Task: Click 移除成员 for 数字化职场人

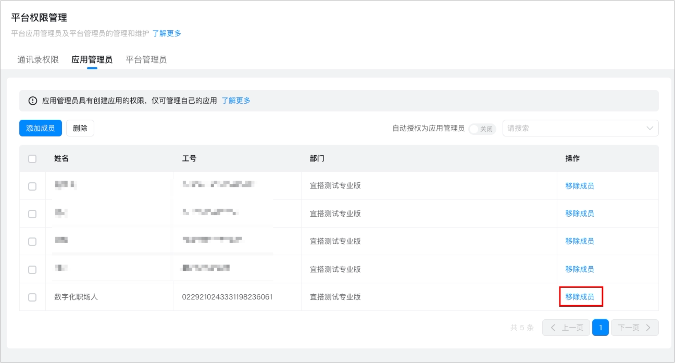Action: coord(580,297)
